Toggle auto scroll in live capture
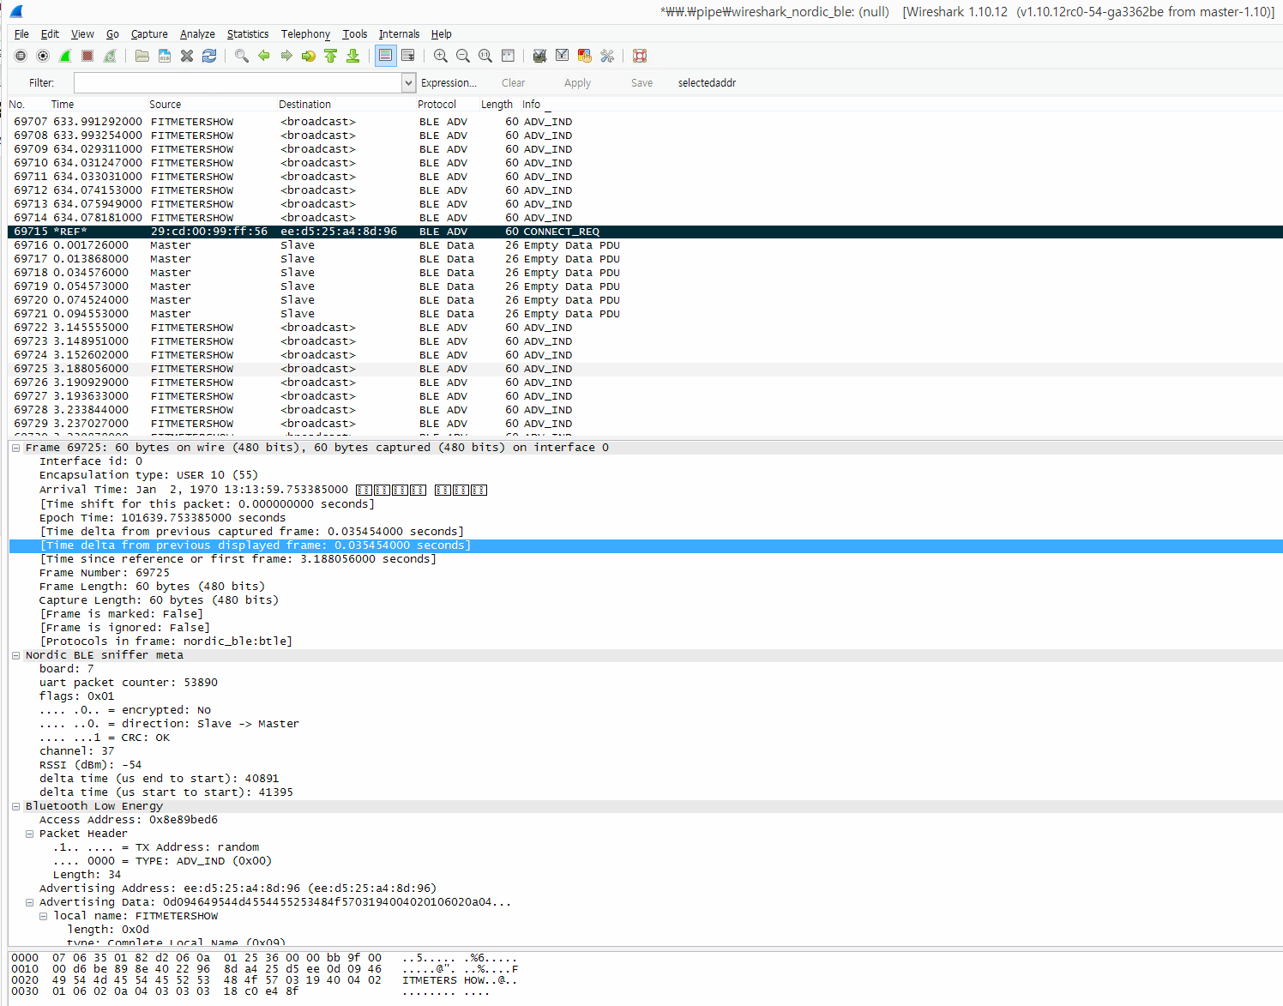This screenshot has width=1283, height=1006. tap(408, 56)
